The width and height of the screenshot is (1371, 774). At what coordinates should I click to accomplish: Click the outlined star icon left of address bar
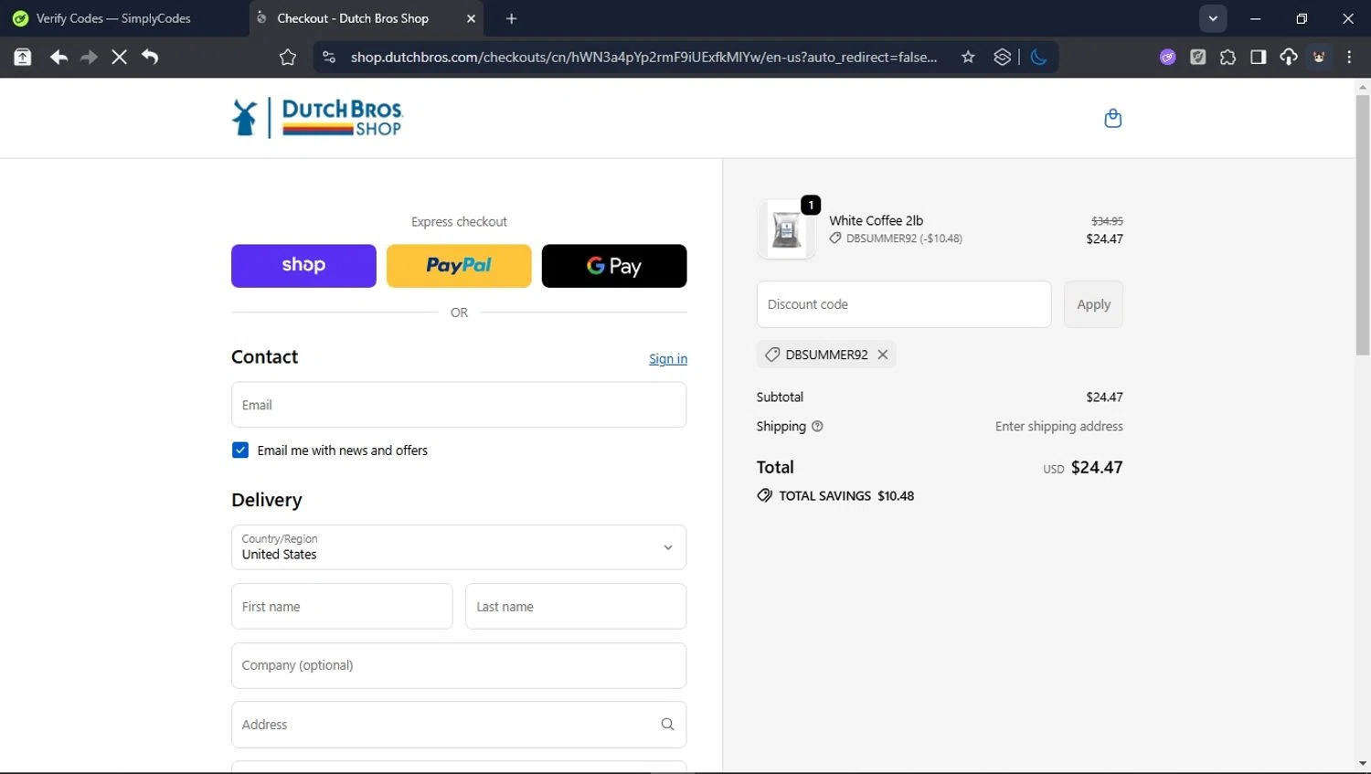coord(288,58)
